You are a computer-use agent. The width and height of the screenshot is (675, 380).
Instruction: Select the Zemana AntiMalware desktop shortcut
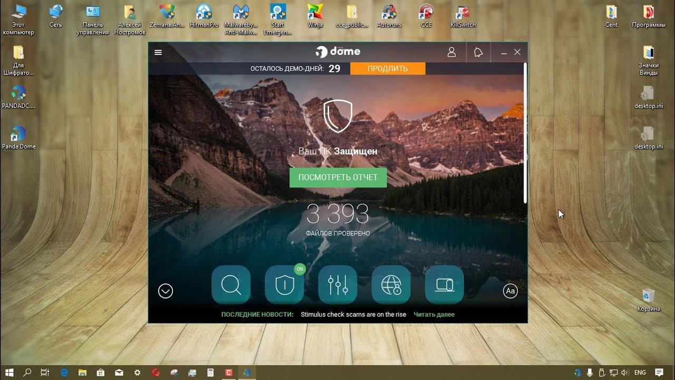[x=167, y=16]
